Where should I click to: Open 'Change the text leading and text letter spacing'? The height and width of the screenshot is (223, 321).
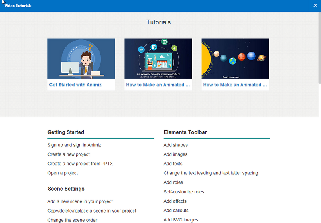coord(211,173)
